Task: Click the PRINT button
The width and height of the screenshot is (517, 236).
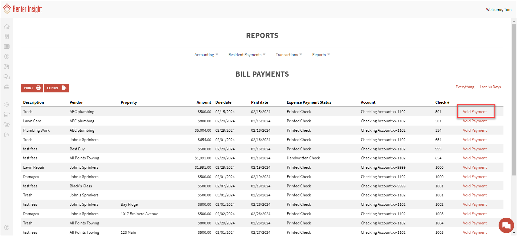Action: tap(32, 88)
